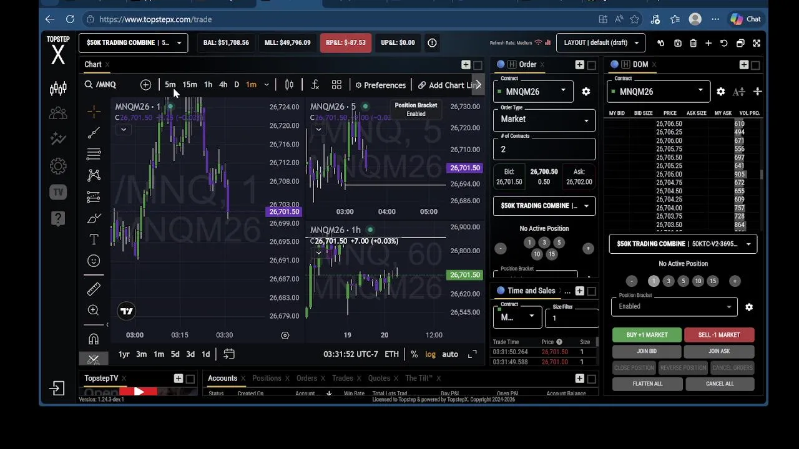Select quantity 15 in the DOM panel
Viewport: 799px width, 449px height.
(713, 281)
